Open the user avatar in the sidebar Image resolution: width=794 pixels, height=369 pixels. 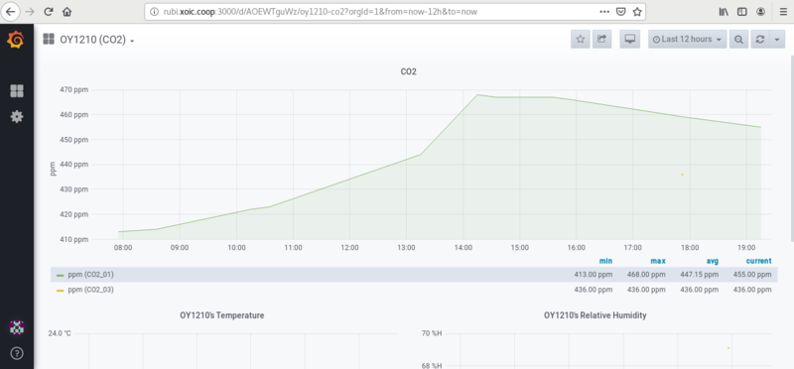tap(17, 327)
